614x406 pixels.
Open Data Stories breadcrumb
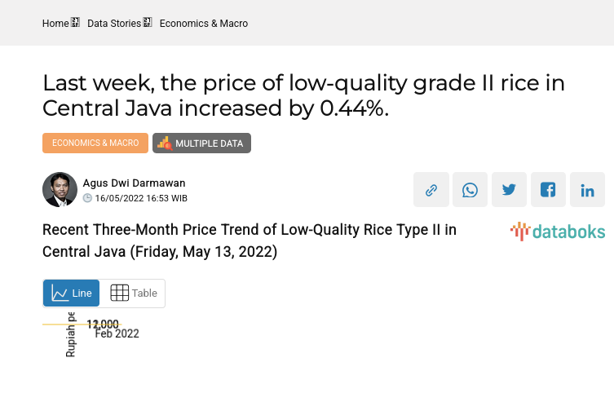click(113, 24)
